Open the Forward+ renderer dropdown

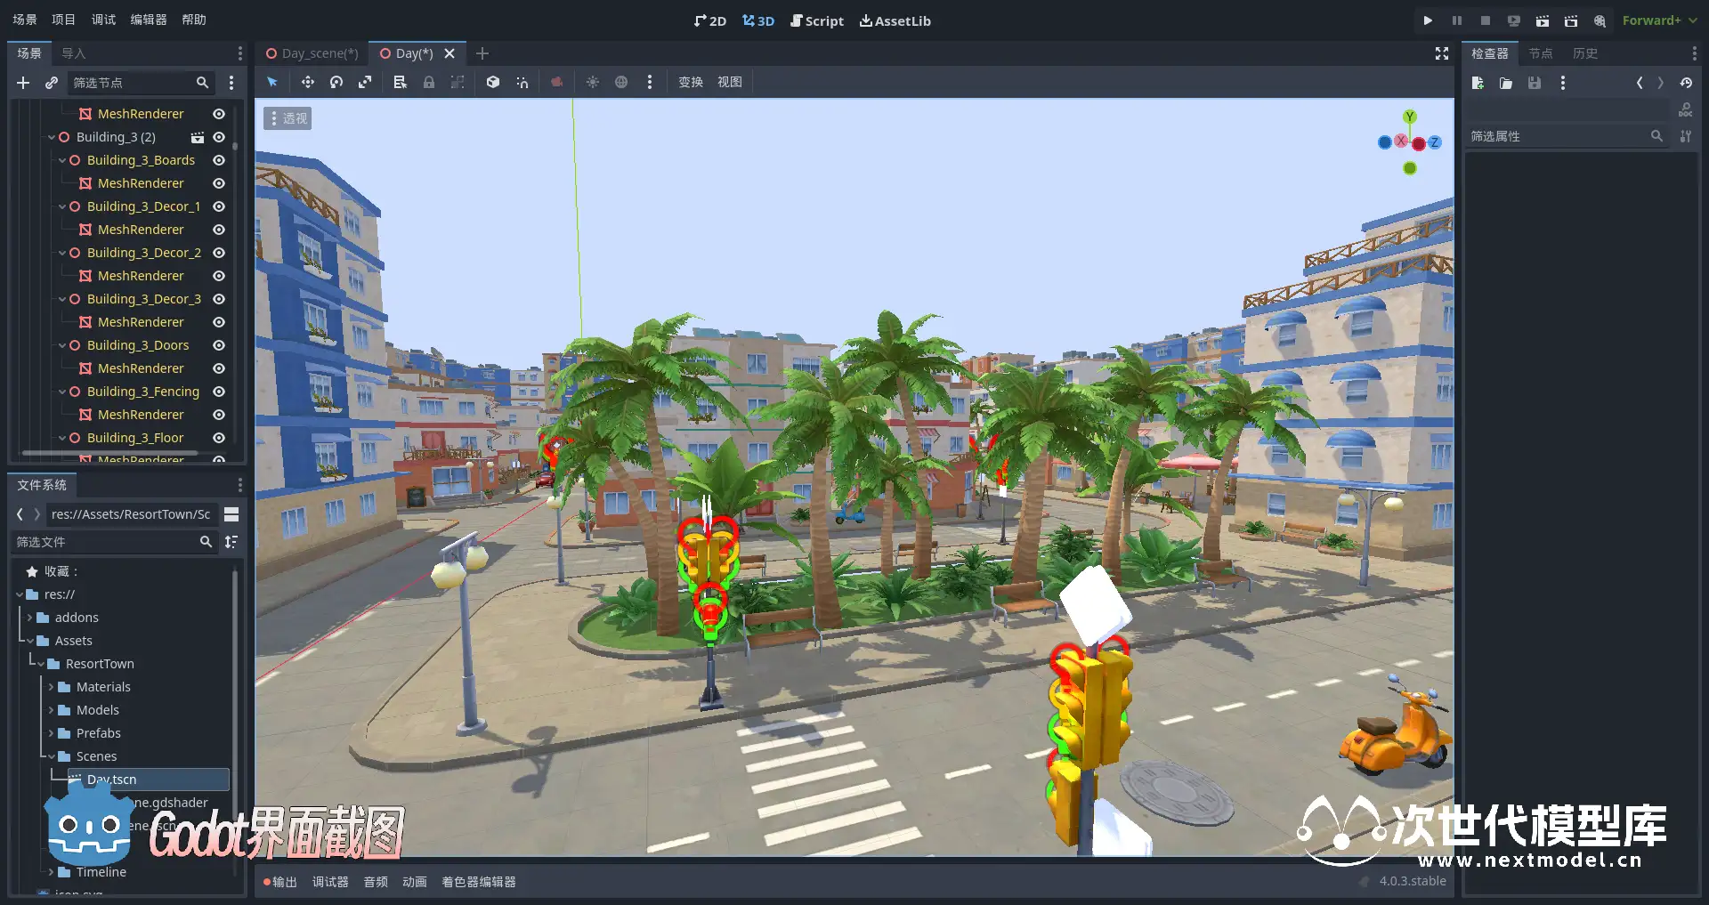click(x=1659, y=20)
